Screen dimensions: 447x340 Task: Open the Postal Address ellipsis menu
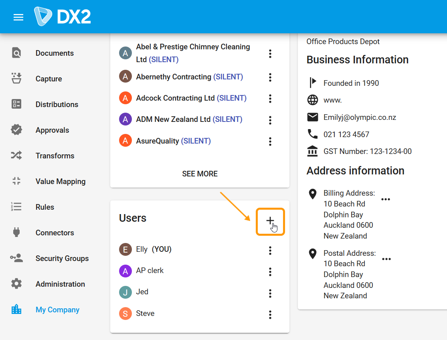pyautogui.click(x=386, y=259)
